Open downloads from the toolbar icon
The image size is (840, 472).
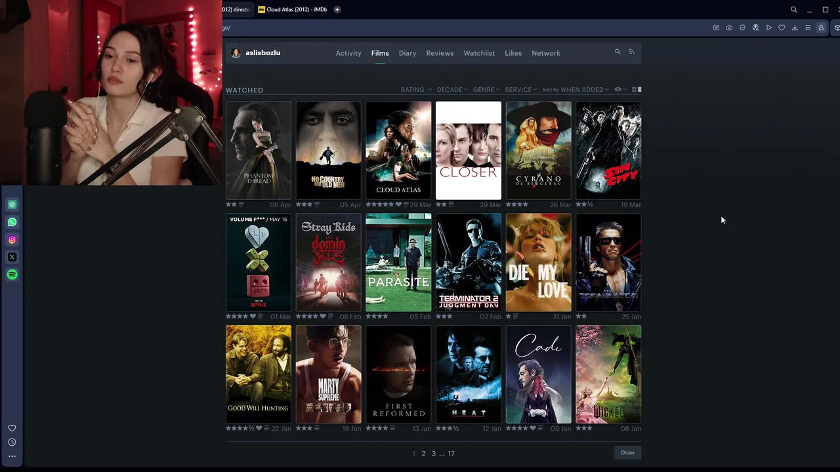click(795, 28)
